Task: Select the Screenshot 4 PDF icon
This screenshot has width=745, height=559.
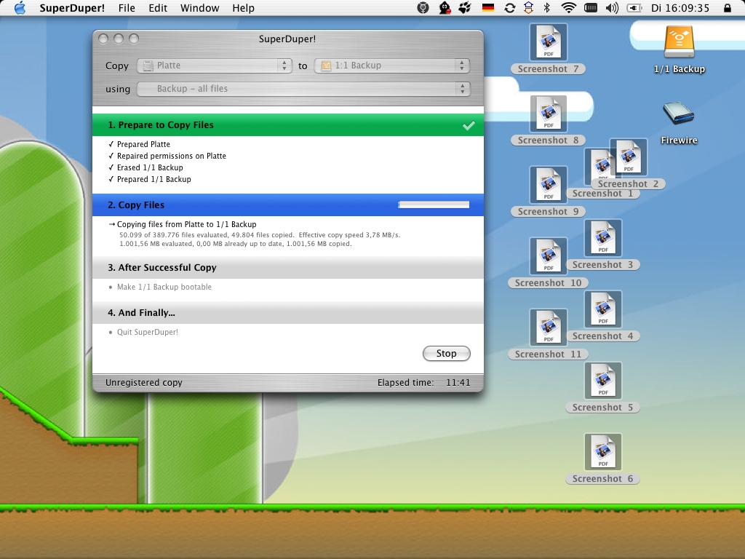Action: (603, 309)
